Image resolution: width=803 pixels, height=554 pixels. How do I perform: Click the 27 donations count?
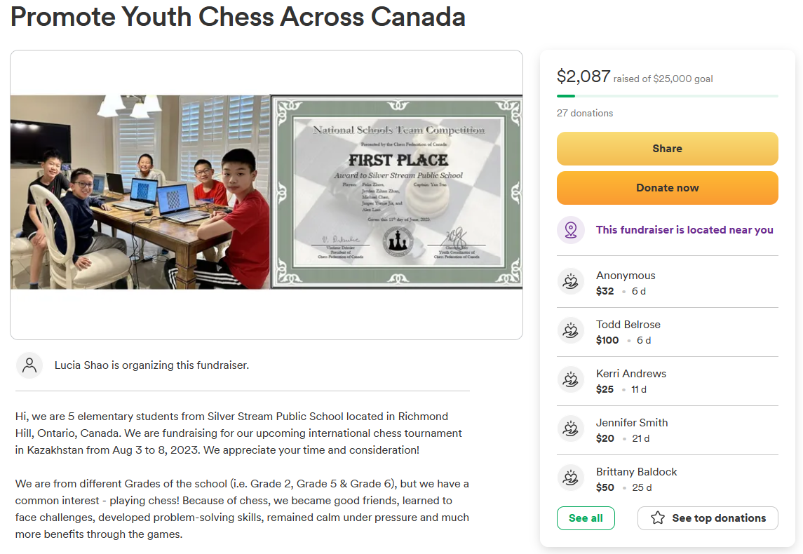[585, 113]
